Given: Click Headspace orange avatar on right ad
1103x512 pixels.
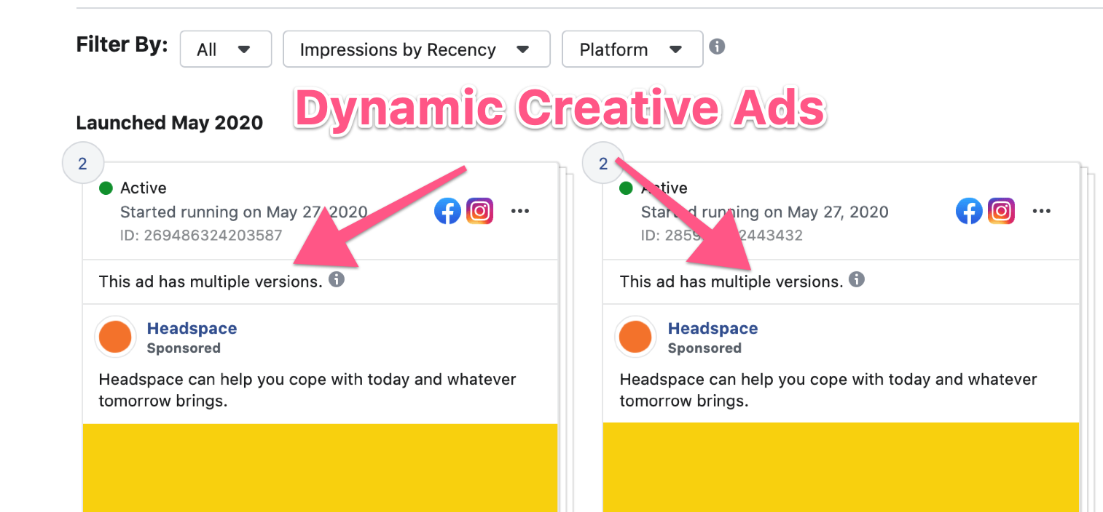Looking at the screenshot, I should pos(636,337).
